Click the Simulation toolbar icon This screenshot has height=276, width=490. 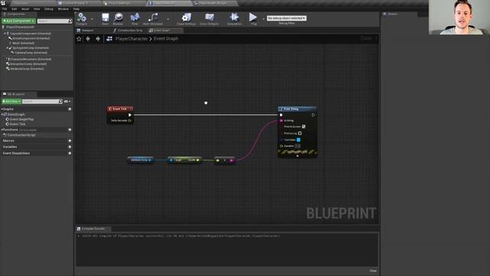(x=234, y=18)
